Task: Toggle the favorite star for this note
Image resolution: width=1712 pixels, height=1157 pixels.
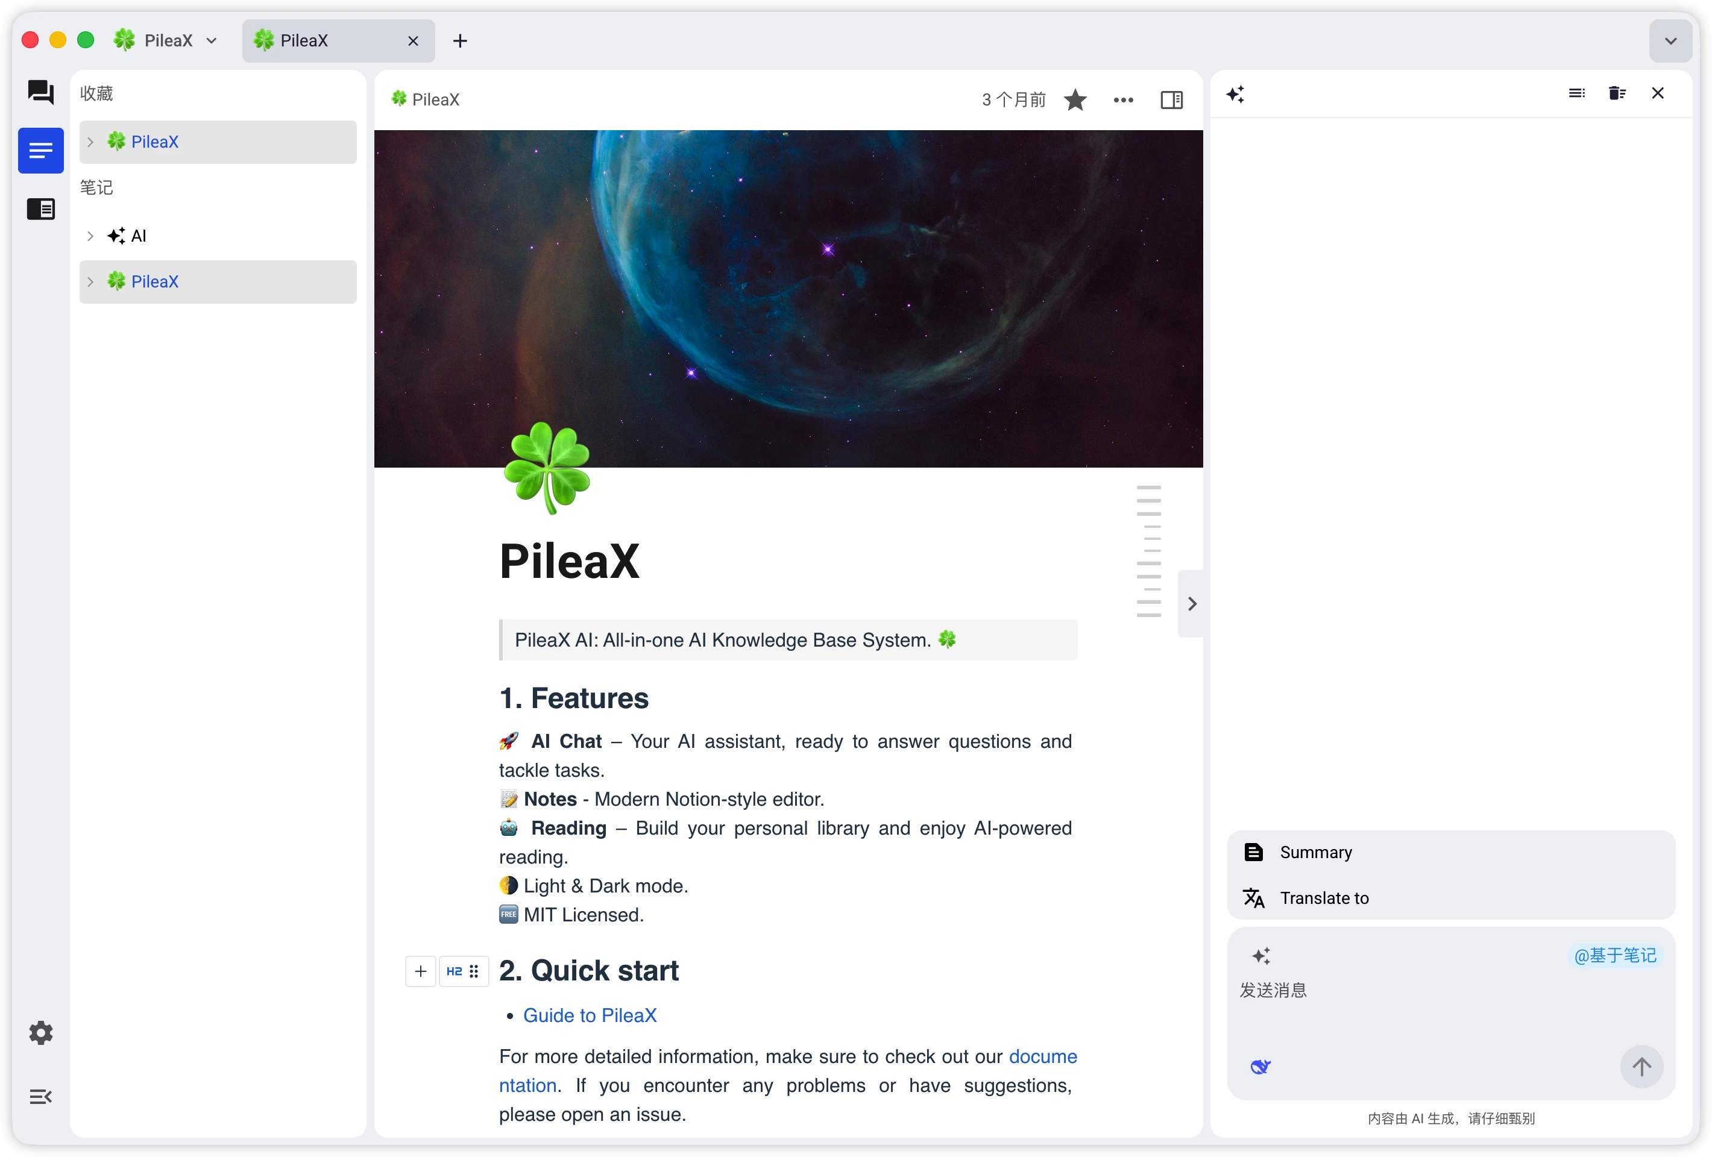Action: tap(1075, 99)
